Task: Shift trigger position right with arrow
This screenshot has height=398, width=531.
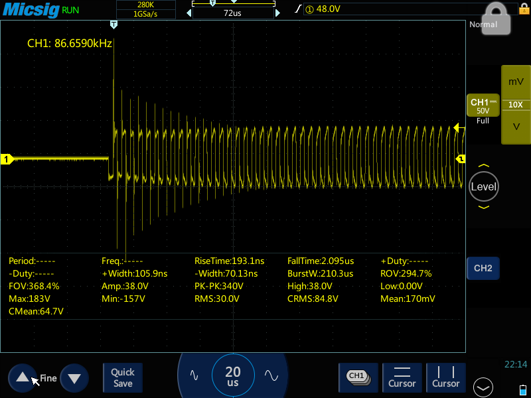Action: pyautogui.click(x=277, y=13)
